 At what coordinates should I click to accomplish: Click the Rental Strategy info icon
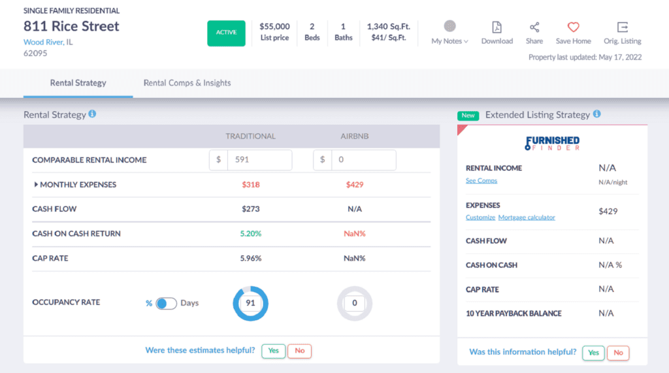point(92,114)
